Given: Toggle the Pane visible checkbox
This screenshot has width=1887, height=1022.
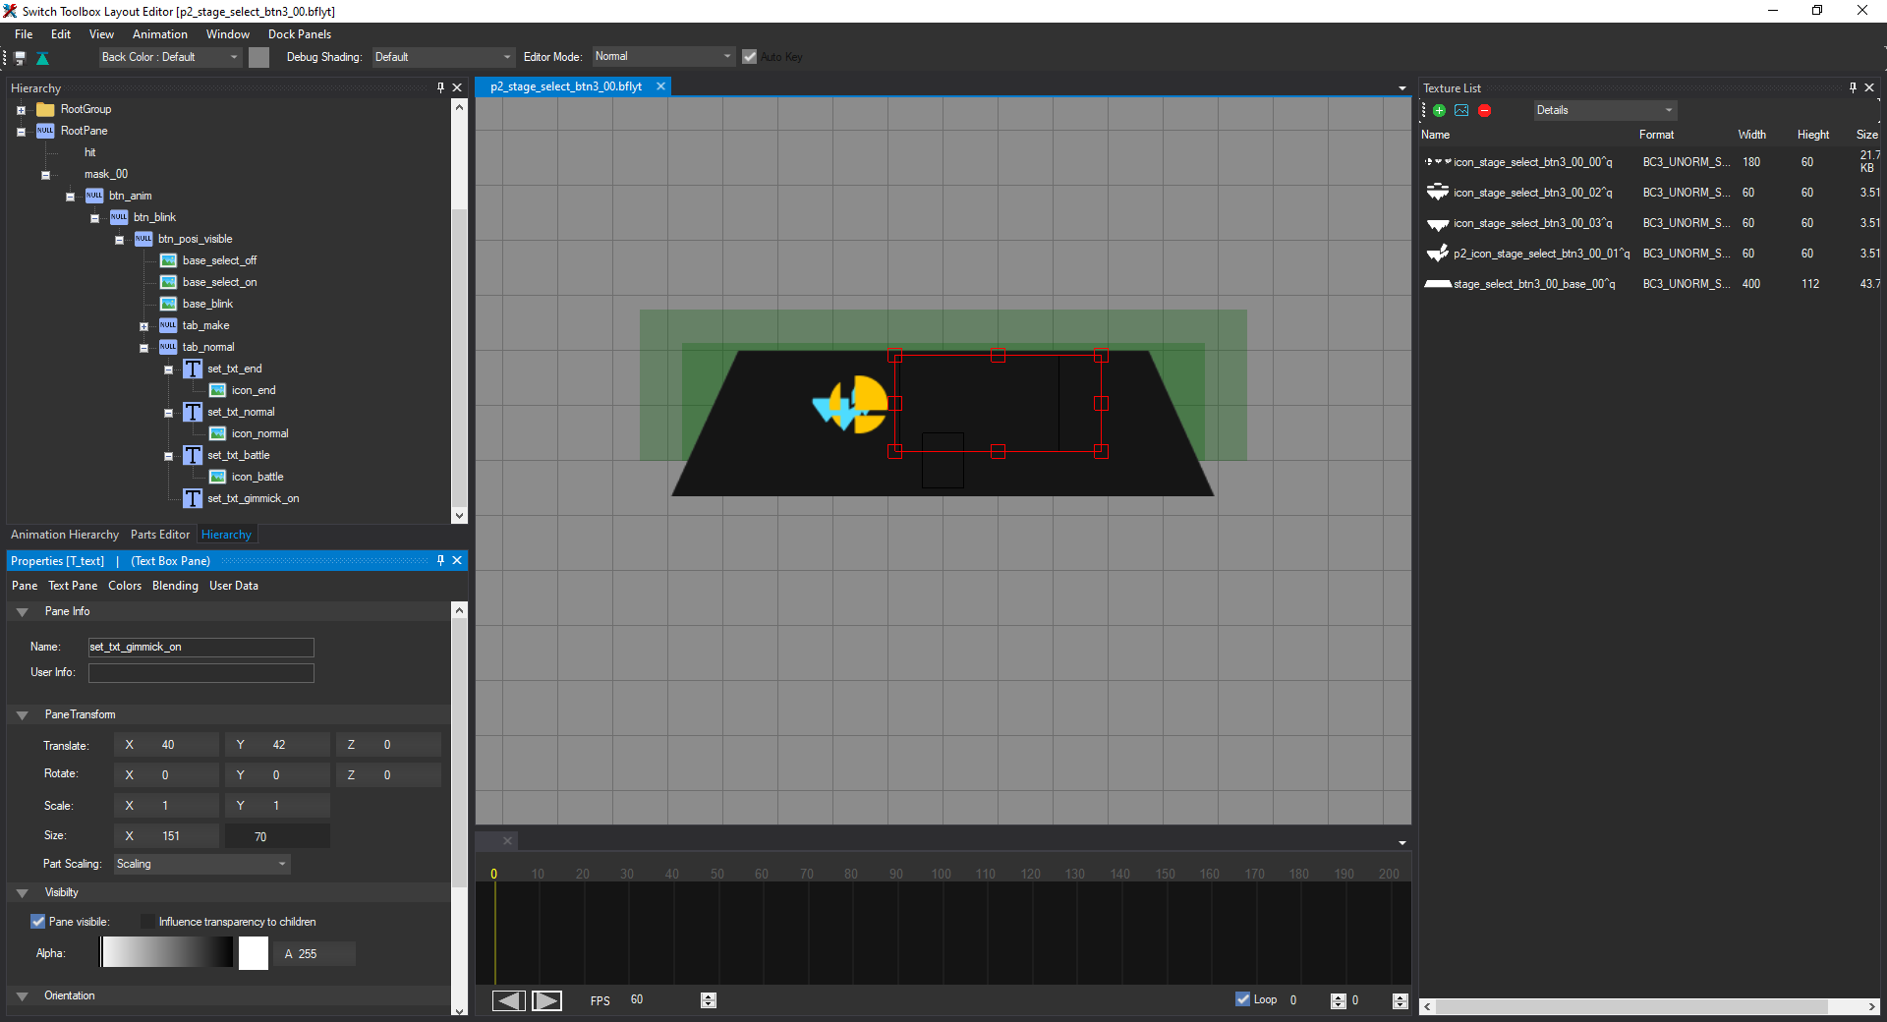Looking at the screenshot, I should (x=38, y=922).
